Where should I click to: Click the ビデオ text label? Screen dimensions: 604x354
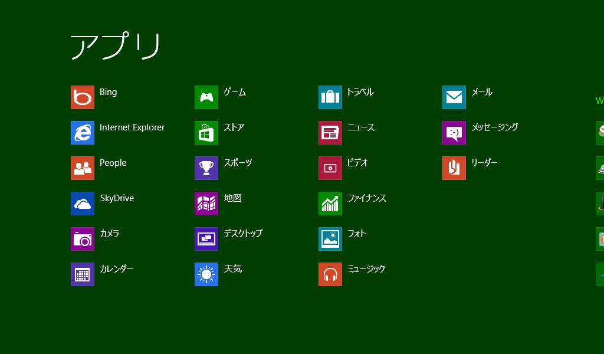(358, 163)
